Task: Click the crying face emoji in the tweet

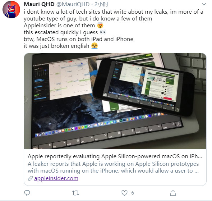Action: (95, 46)
